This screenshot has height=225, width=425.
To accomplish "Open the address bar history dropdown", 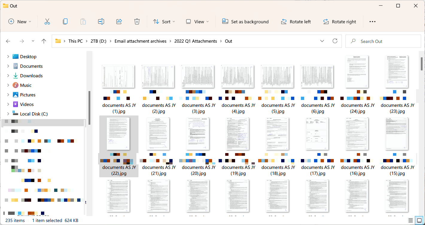I will [x=322, y=41].
